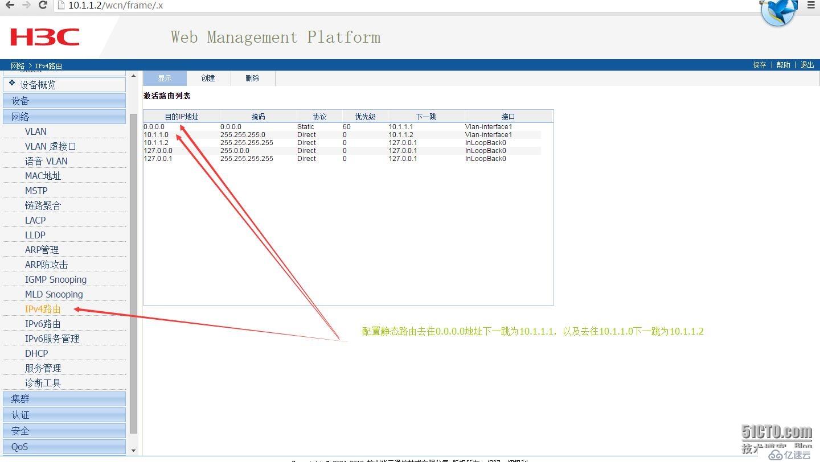Expand the QoS sidebar section
This screenshot has height=462, width=820.
tap(64, 447)
